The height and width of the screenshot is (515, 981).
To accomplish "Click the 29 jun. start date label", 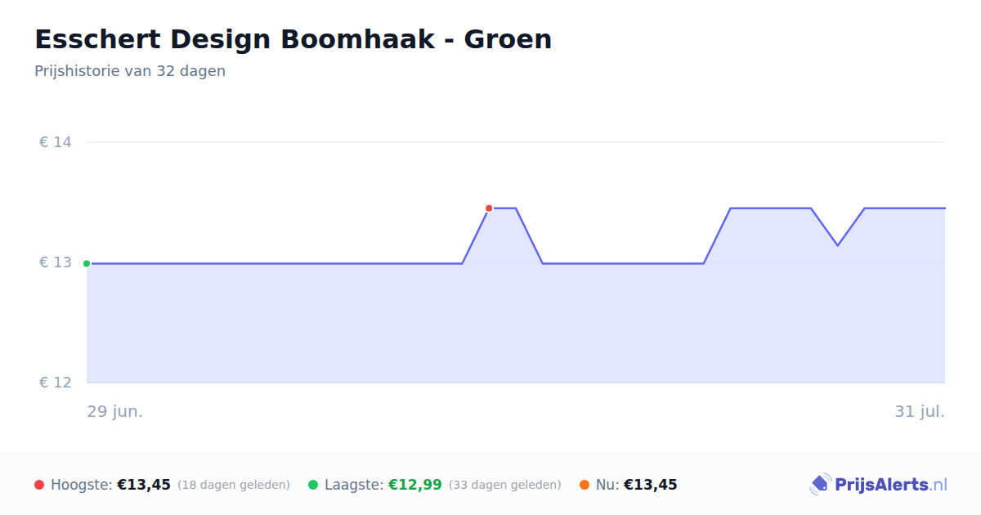I will (115, 411).
